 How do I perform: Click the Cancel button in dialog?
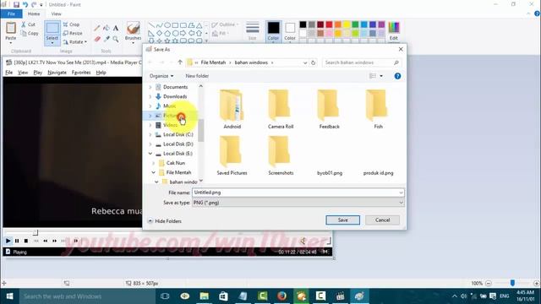click(382, 220)
